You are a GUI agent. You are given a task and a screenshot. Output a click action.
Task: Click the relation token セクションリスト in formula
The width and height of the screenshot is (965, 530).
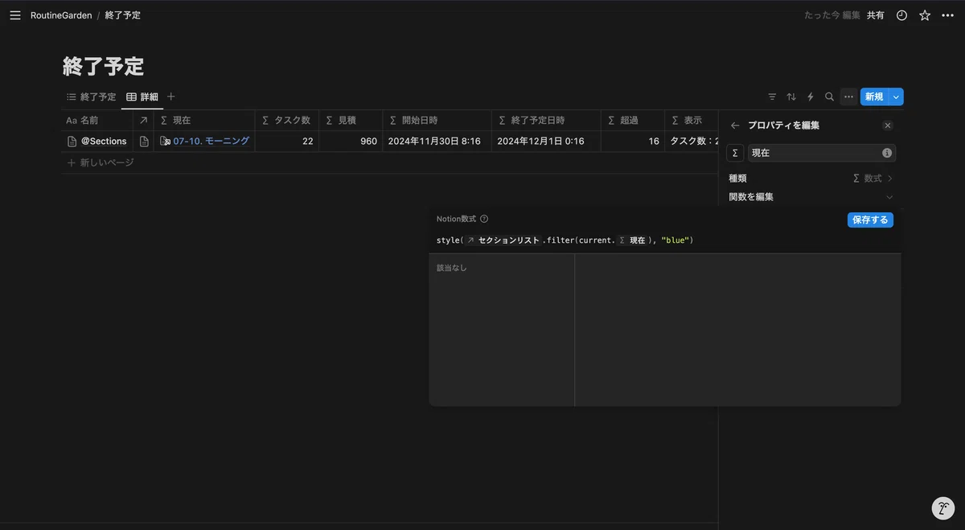(503, 240)
